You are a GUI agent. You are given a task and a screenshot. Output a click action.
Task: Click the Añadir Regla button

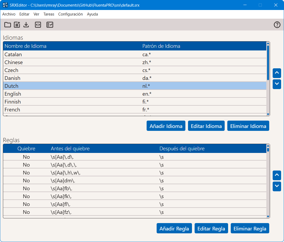174,228
